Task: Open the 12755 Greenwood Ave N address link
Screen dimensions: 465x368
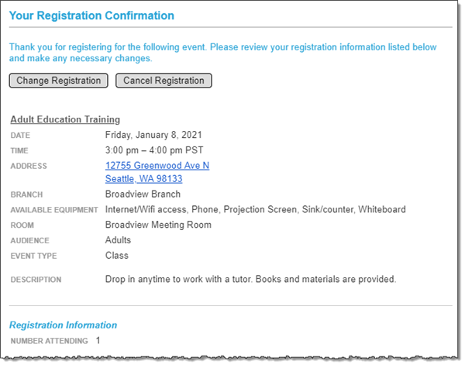Action: coord(157,165)
